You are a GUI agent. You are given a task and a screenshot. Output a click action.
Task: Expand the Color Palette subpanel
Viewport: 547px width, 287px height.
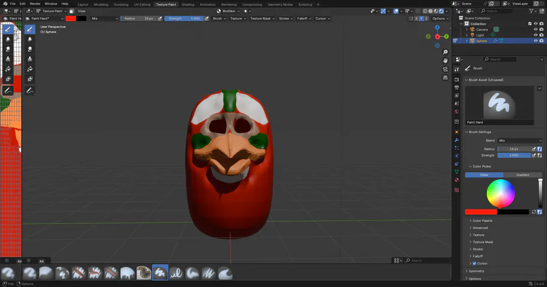click(483, 221)
